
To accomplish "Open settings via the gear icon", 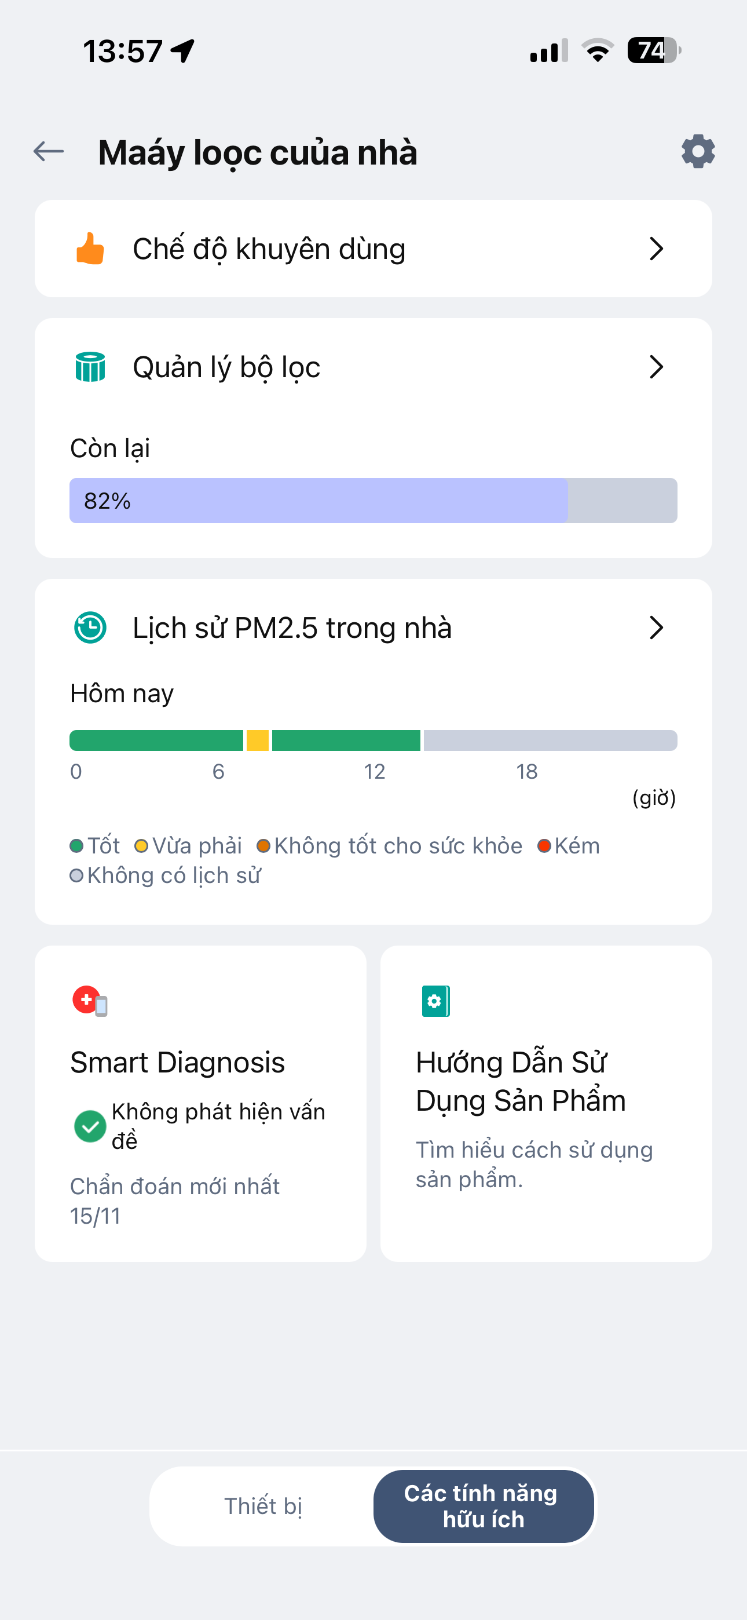I will [698, 152].
